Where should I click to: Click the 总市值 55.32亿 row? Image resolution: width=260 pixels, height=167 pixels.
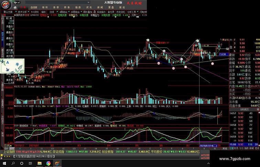click(245, 102)
